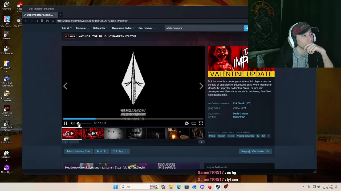Open OBS Studio from the taskbar
Screen dimensions: 341x191
pyautogui.click(x=226, y=187)
